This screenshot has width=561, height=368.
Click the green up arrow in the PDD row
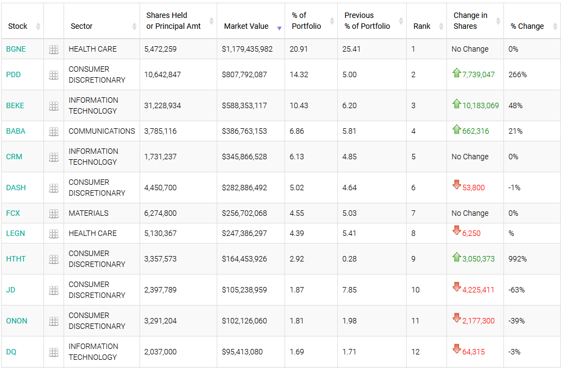(x=456, y=72)
